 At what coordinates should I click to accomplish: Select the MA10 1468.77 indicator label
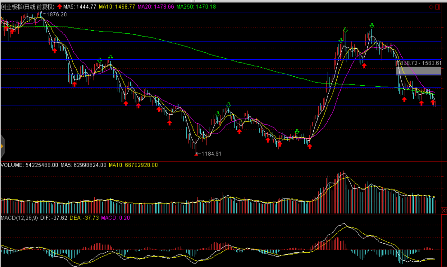coord(117,7)
